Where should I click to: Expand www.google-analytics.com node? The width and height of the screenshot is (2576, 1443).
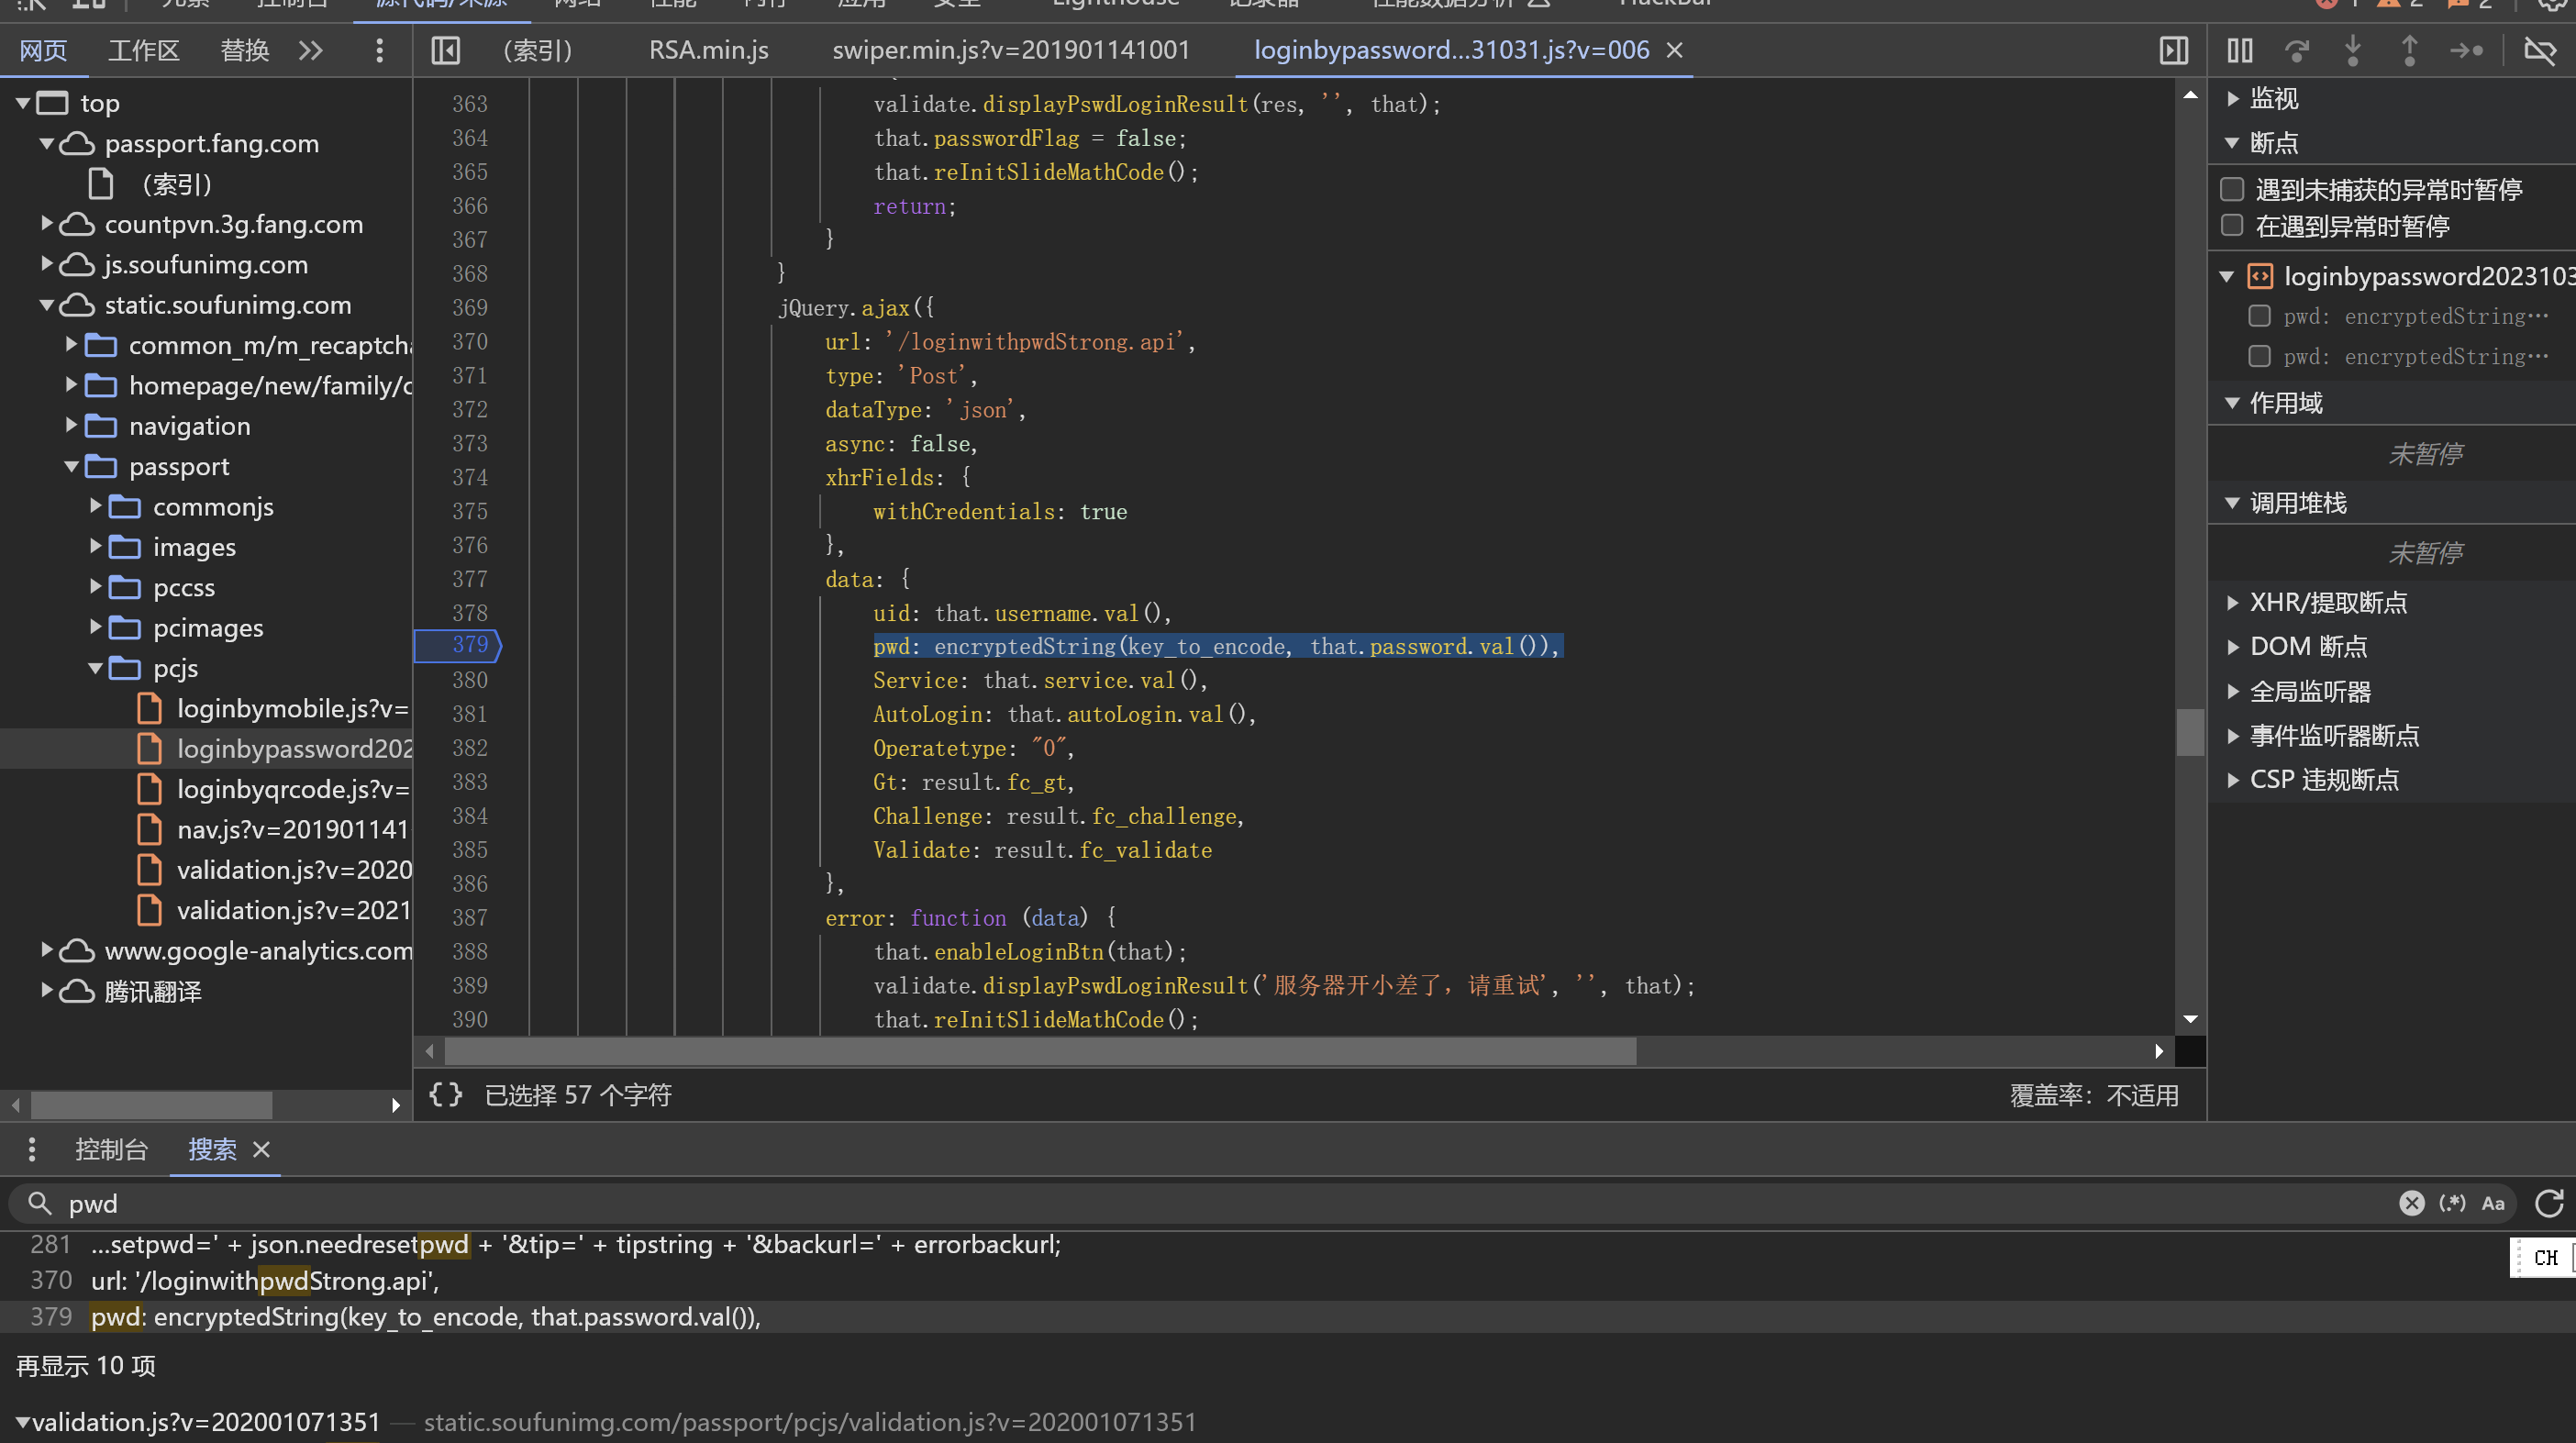click(x=46, y=951)
